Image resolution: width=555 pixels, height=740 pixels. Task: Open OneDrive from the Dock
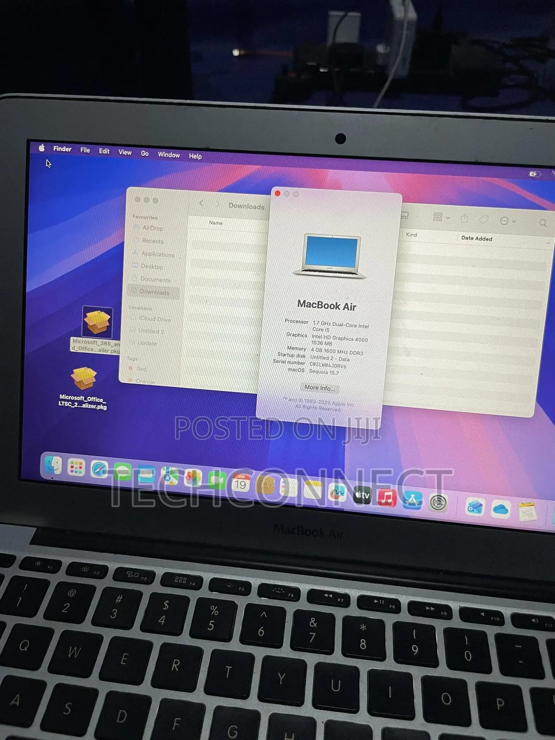point(501,509)
